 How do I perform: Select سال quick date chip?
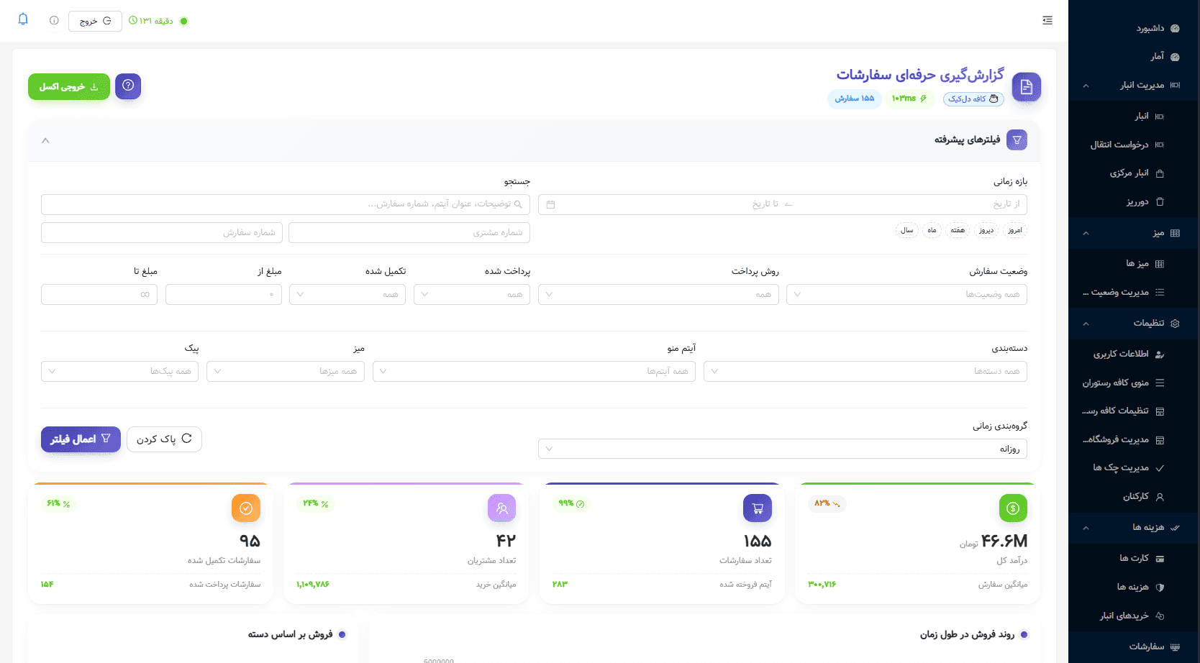coord(906,230)
